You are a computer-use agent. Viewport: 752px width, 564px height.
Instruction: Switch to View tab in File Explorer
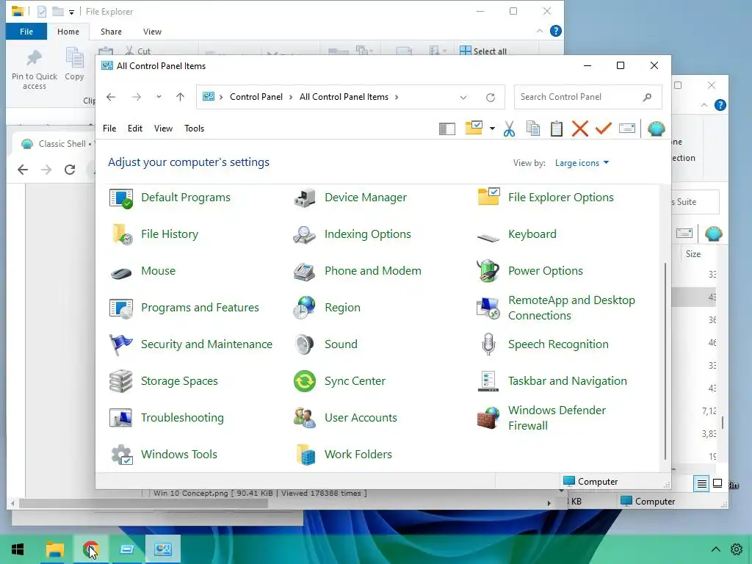(152, 32)
